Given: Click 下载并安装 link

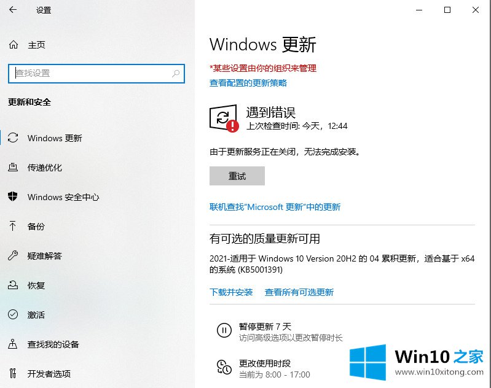Looking at the screenshot, I should pos(231,292).
